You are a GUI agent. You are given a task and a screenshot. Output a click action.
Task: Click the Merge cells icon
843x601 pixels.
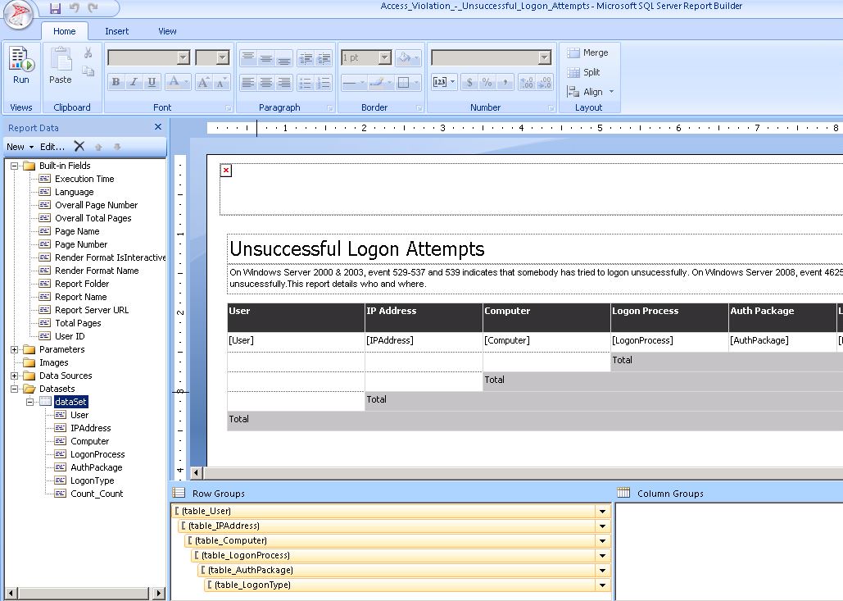pos(573,52)
